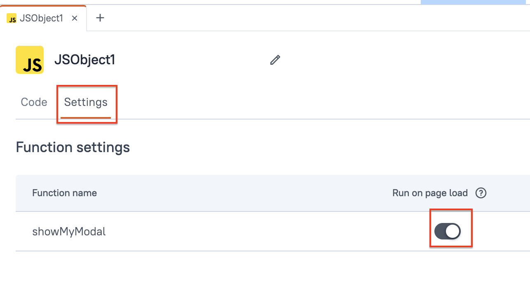This screenshot has width=530, height=305.
Task: Close the JSObject1 editor tab
Action: [75, 18]
